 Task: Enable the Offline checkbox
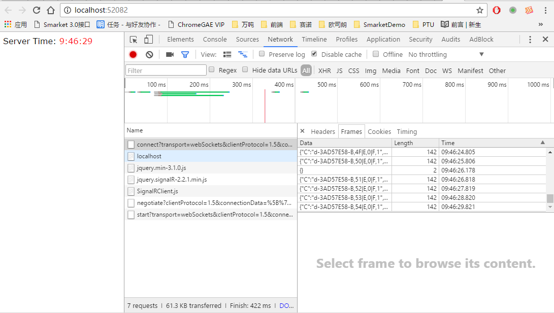(x=376, y=54)
